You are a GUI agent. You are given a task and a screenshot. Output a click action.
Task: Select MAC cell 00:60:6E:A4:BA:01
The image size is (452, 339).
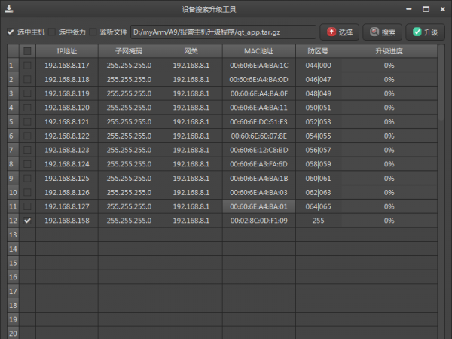(x=258, y=206)
